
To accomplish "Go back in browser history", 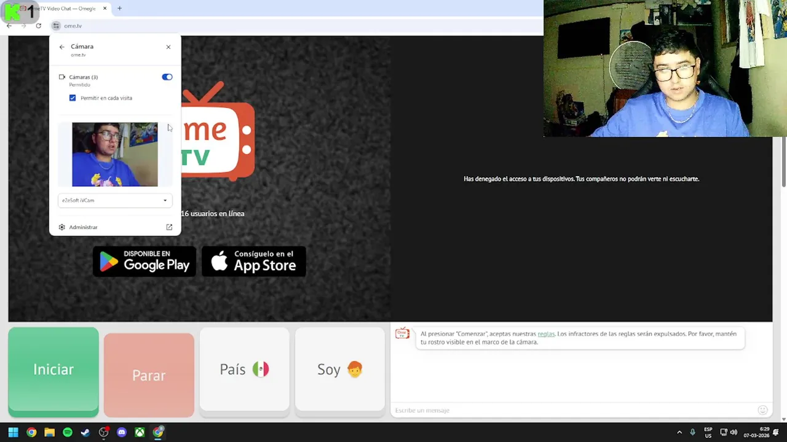I will (x=9, y=26).
